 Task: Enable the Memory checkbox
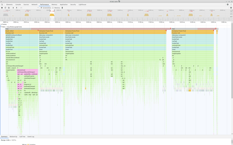pos(53,8)
